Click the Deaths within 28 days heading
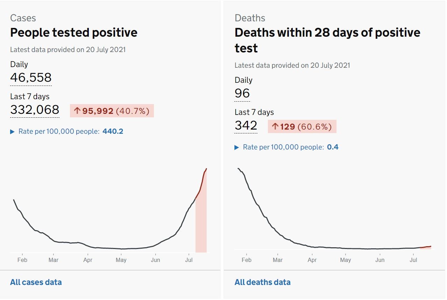 [x=327, y=32]
